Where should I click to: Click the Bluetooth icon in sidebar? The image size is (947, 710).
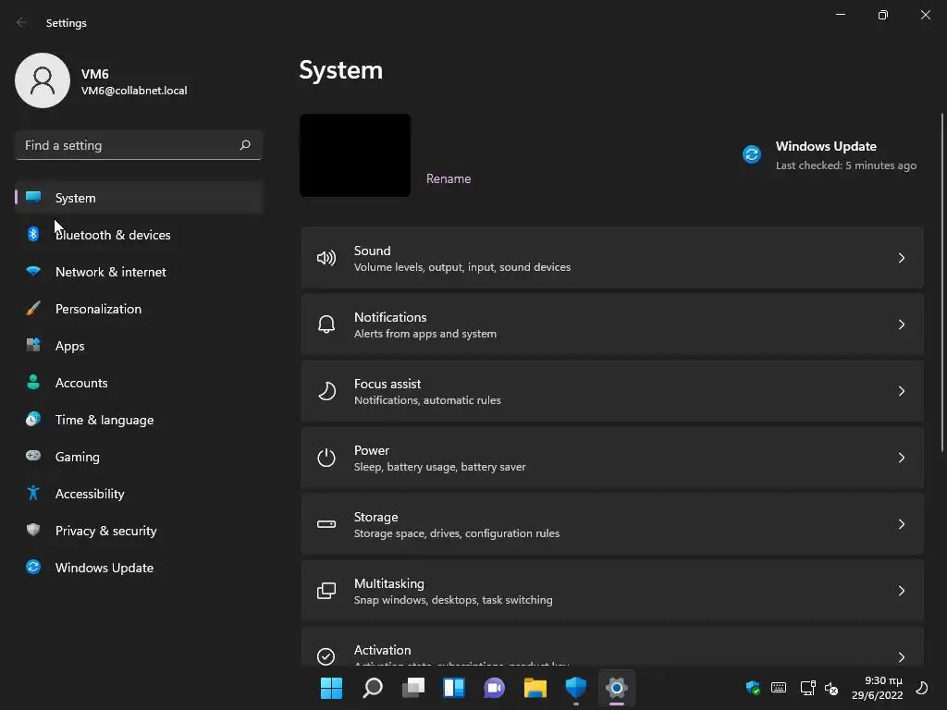click(33, 234)
